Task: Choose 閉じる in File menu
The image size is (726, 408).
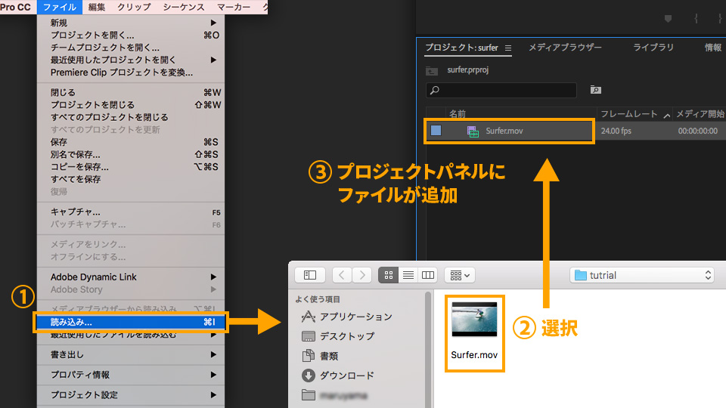Action: point(131,92)
